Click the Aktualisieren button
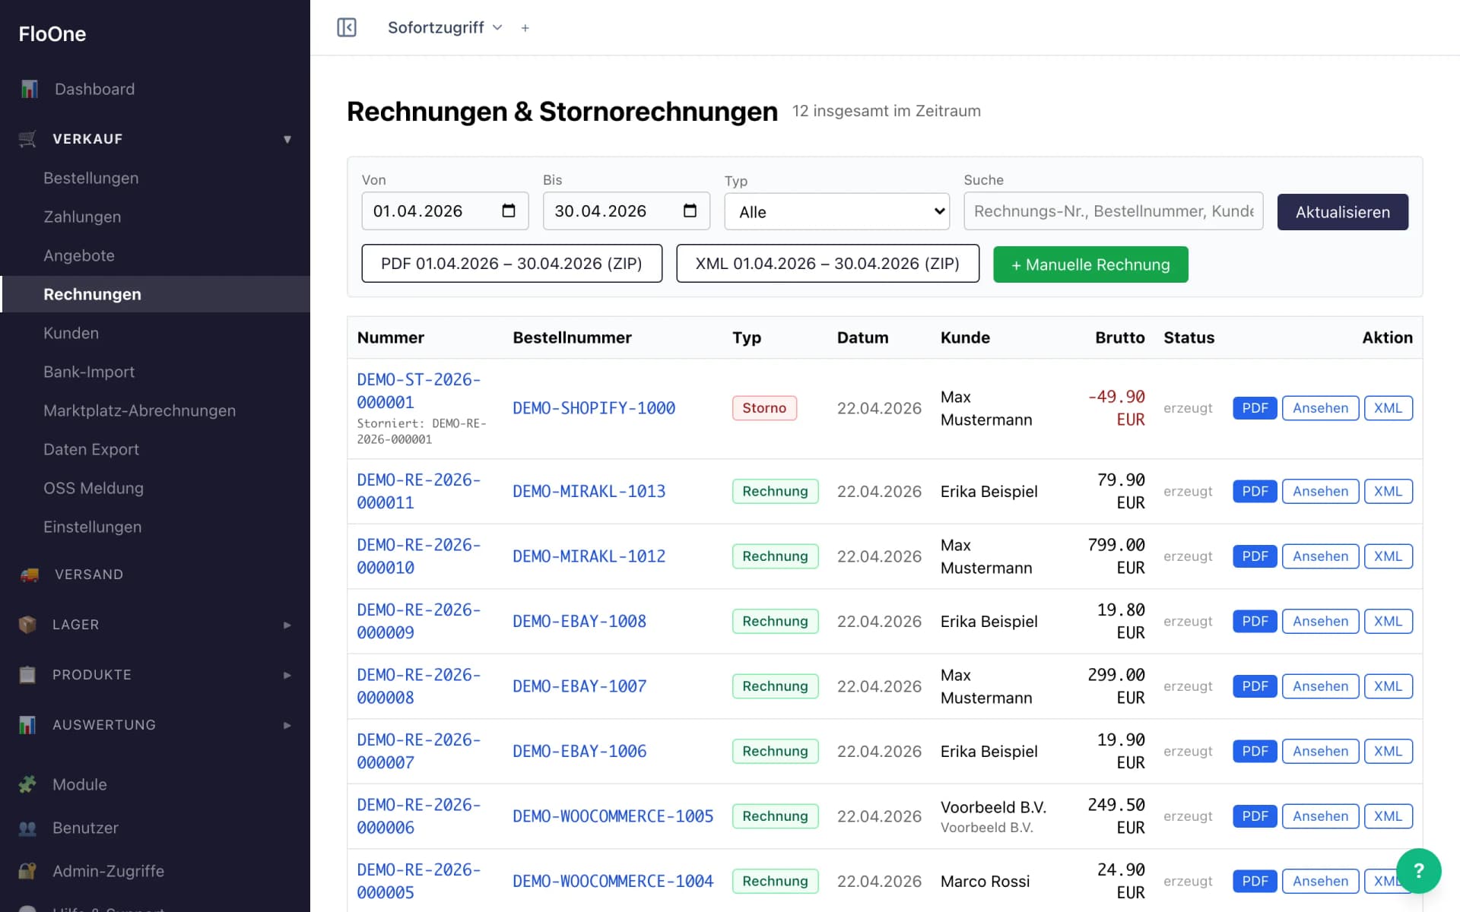Image resolution: width=1460 pixels, height=912 pixels. [1342, 212]
